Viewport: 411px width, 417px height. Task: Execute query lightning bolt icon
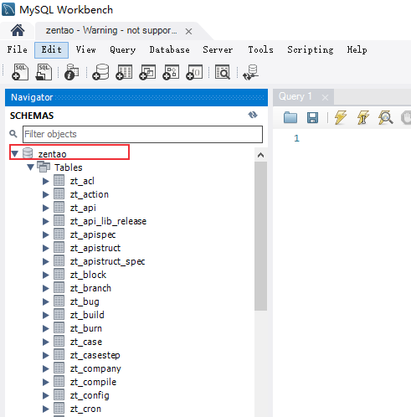(341, 117)
